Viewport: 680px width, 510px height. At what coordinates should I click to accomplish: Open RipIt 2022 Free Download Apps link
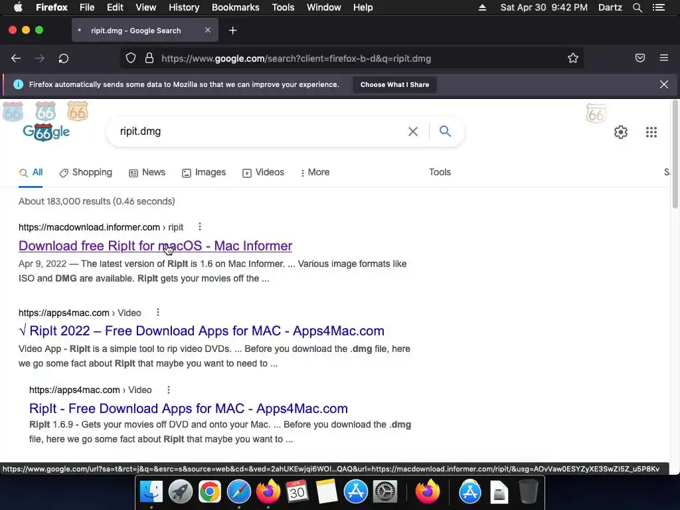coord(201,331)
